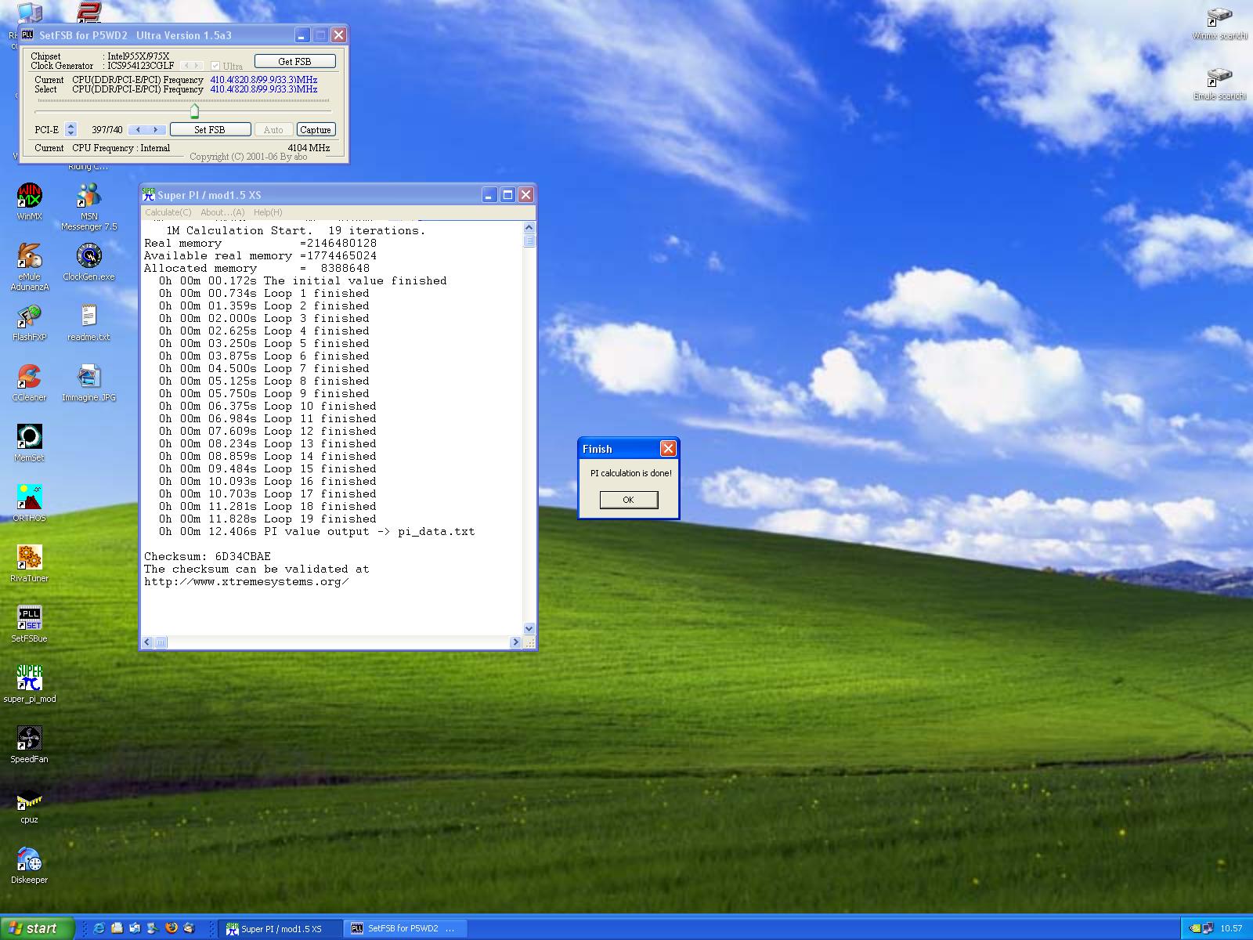Switch to Super PI taskbar button

tap(280, 929)
